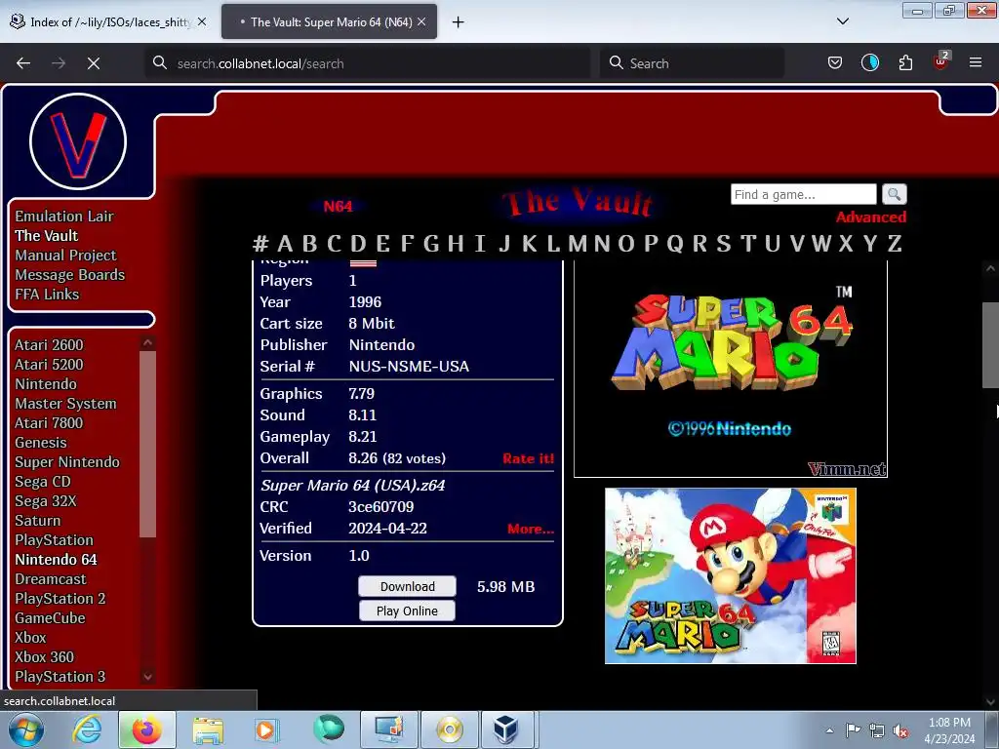Click the Find a game text field
This screenshot has width=999, height=749.
804,194
